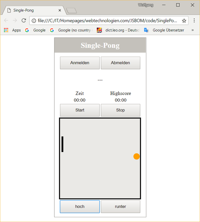
Task: Open the Google bookmark
Action: [x=35, y=30]
